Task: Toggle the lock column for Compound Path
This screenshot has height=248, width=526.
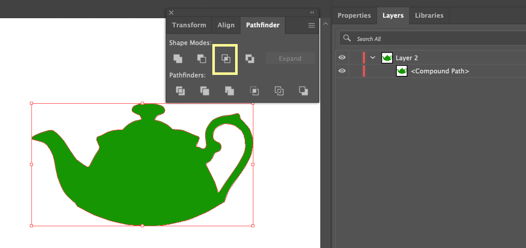Action: pos(355,71)
